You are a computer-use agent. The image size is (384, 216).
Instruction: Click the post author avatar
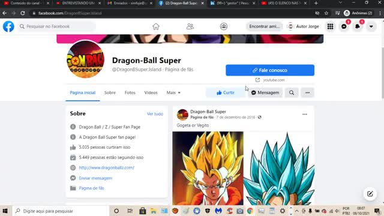182,115
